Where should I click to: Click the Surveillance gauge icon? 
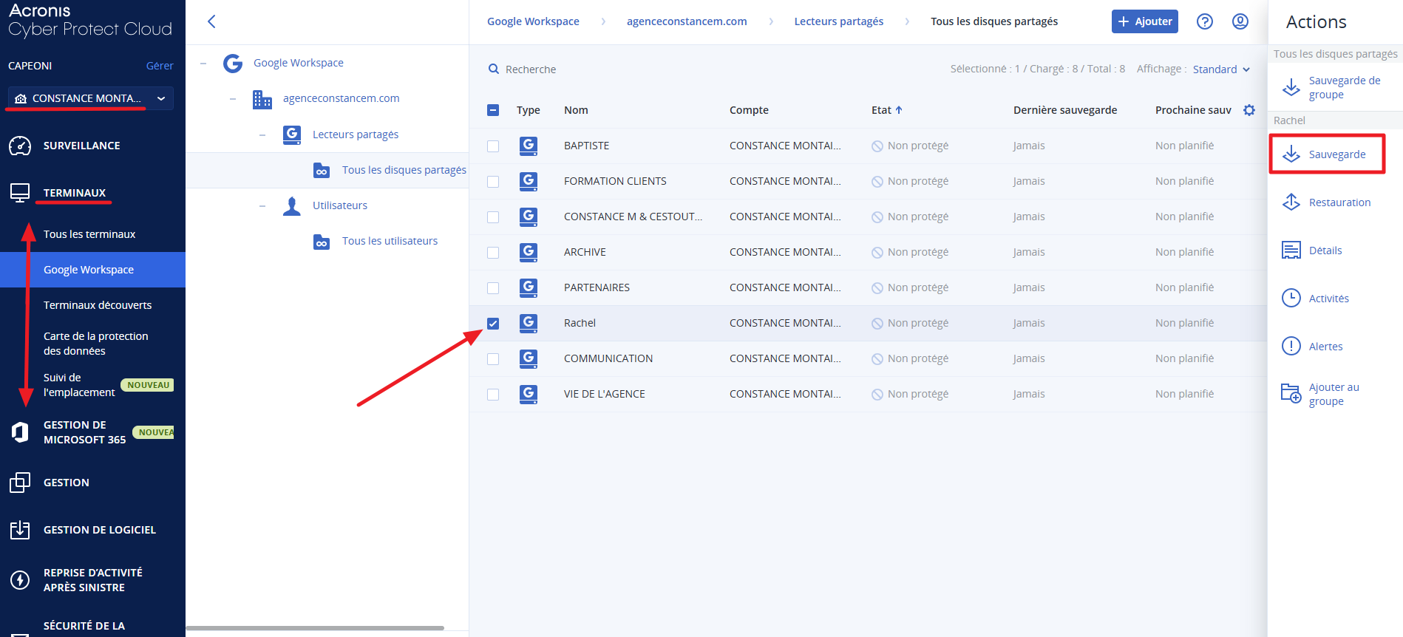click(20, 146)
